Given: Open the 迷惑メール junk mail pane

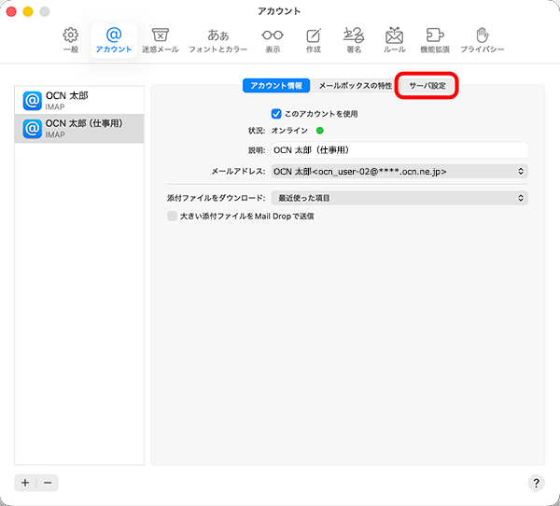Looking at the screenshot, I should [160, 39].
